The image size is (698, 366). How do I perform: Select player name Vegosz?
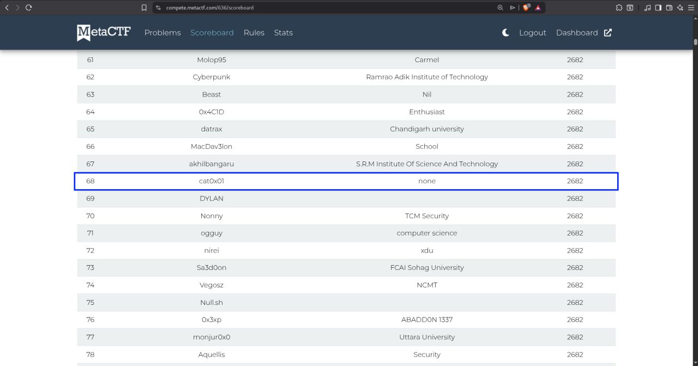coord(212,285)
